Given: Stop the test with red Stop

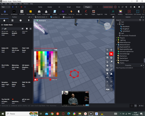Looking at the screenshot, I should click(21, 7).
